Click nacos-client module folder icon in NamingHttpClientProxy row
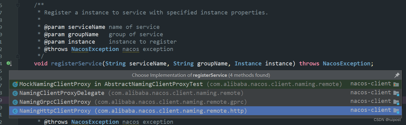The height and width of the screenshot is (125, 406). pos(396,111)
